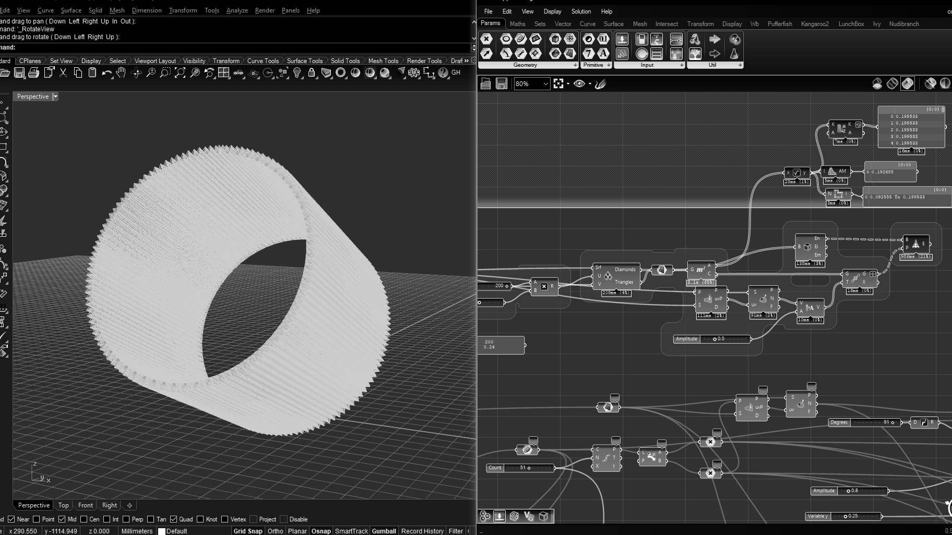
Task: Toggle the Cen osnap checkbox
Action: point(84,519)
